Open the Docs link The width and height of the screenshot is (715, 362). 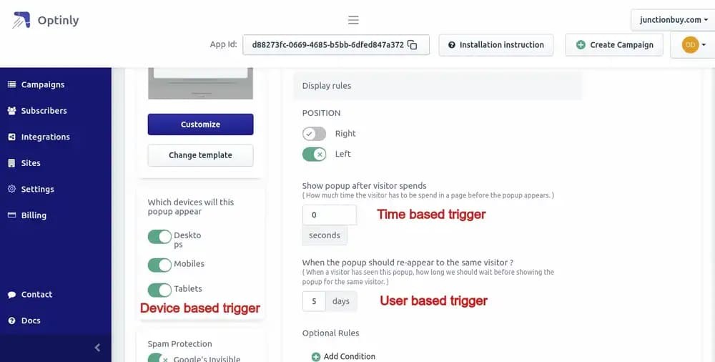click(31, 321)
